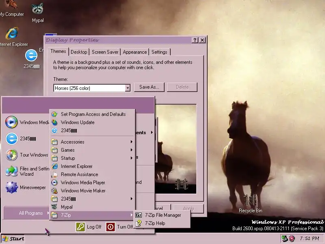
Task: Switch to the Settings tab
Action: coord(159,52)
